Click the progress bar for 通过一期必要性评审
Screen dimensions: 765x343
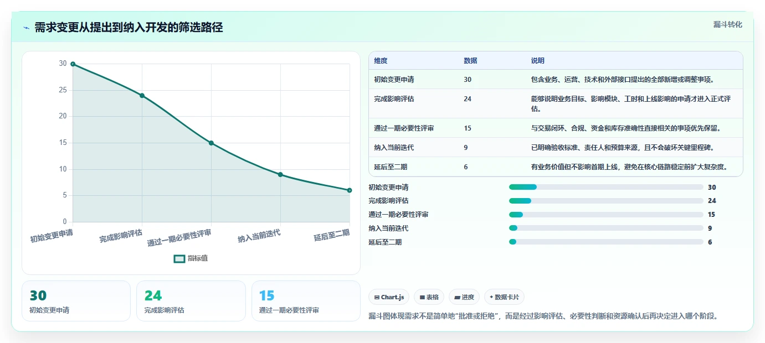pyautogui.click(x=606, y=215)
